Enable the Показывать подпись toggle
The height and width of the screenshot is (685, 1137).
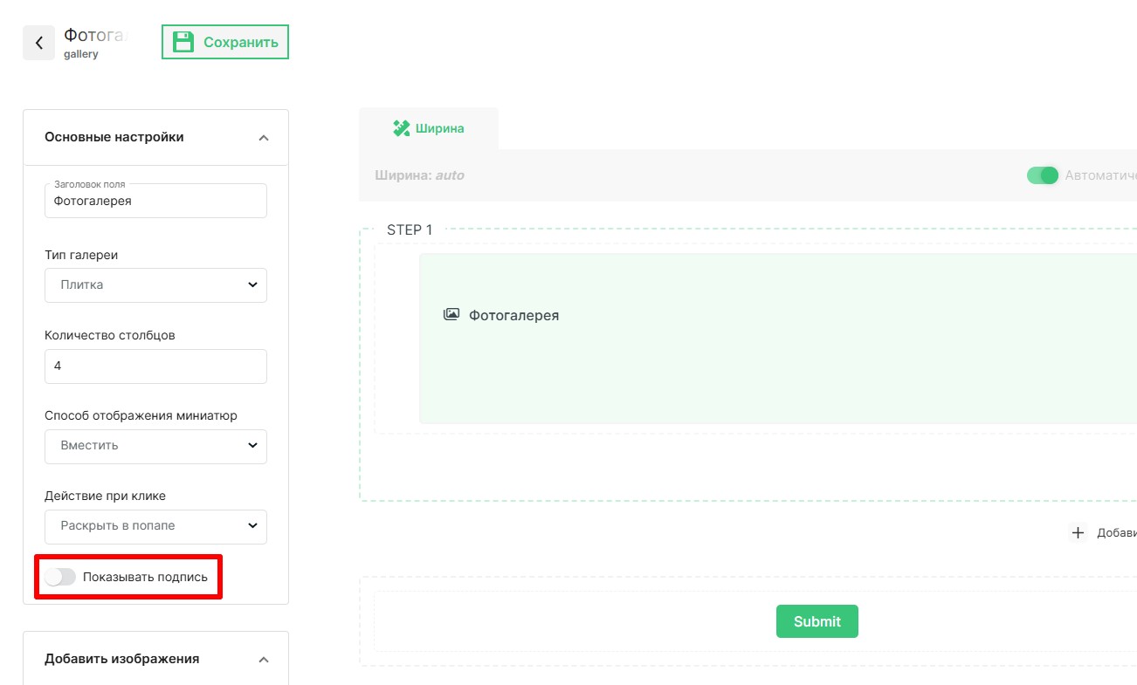pos(60,577)
